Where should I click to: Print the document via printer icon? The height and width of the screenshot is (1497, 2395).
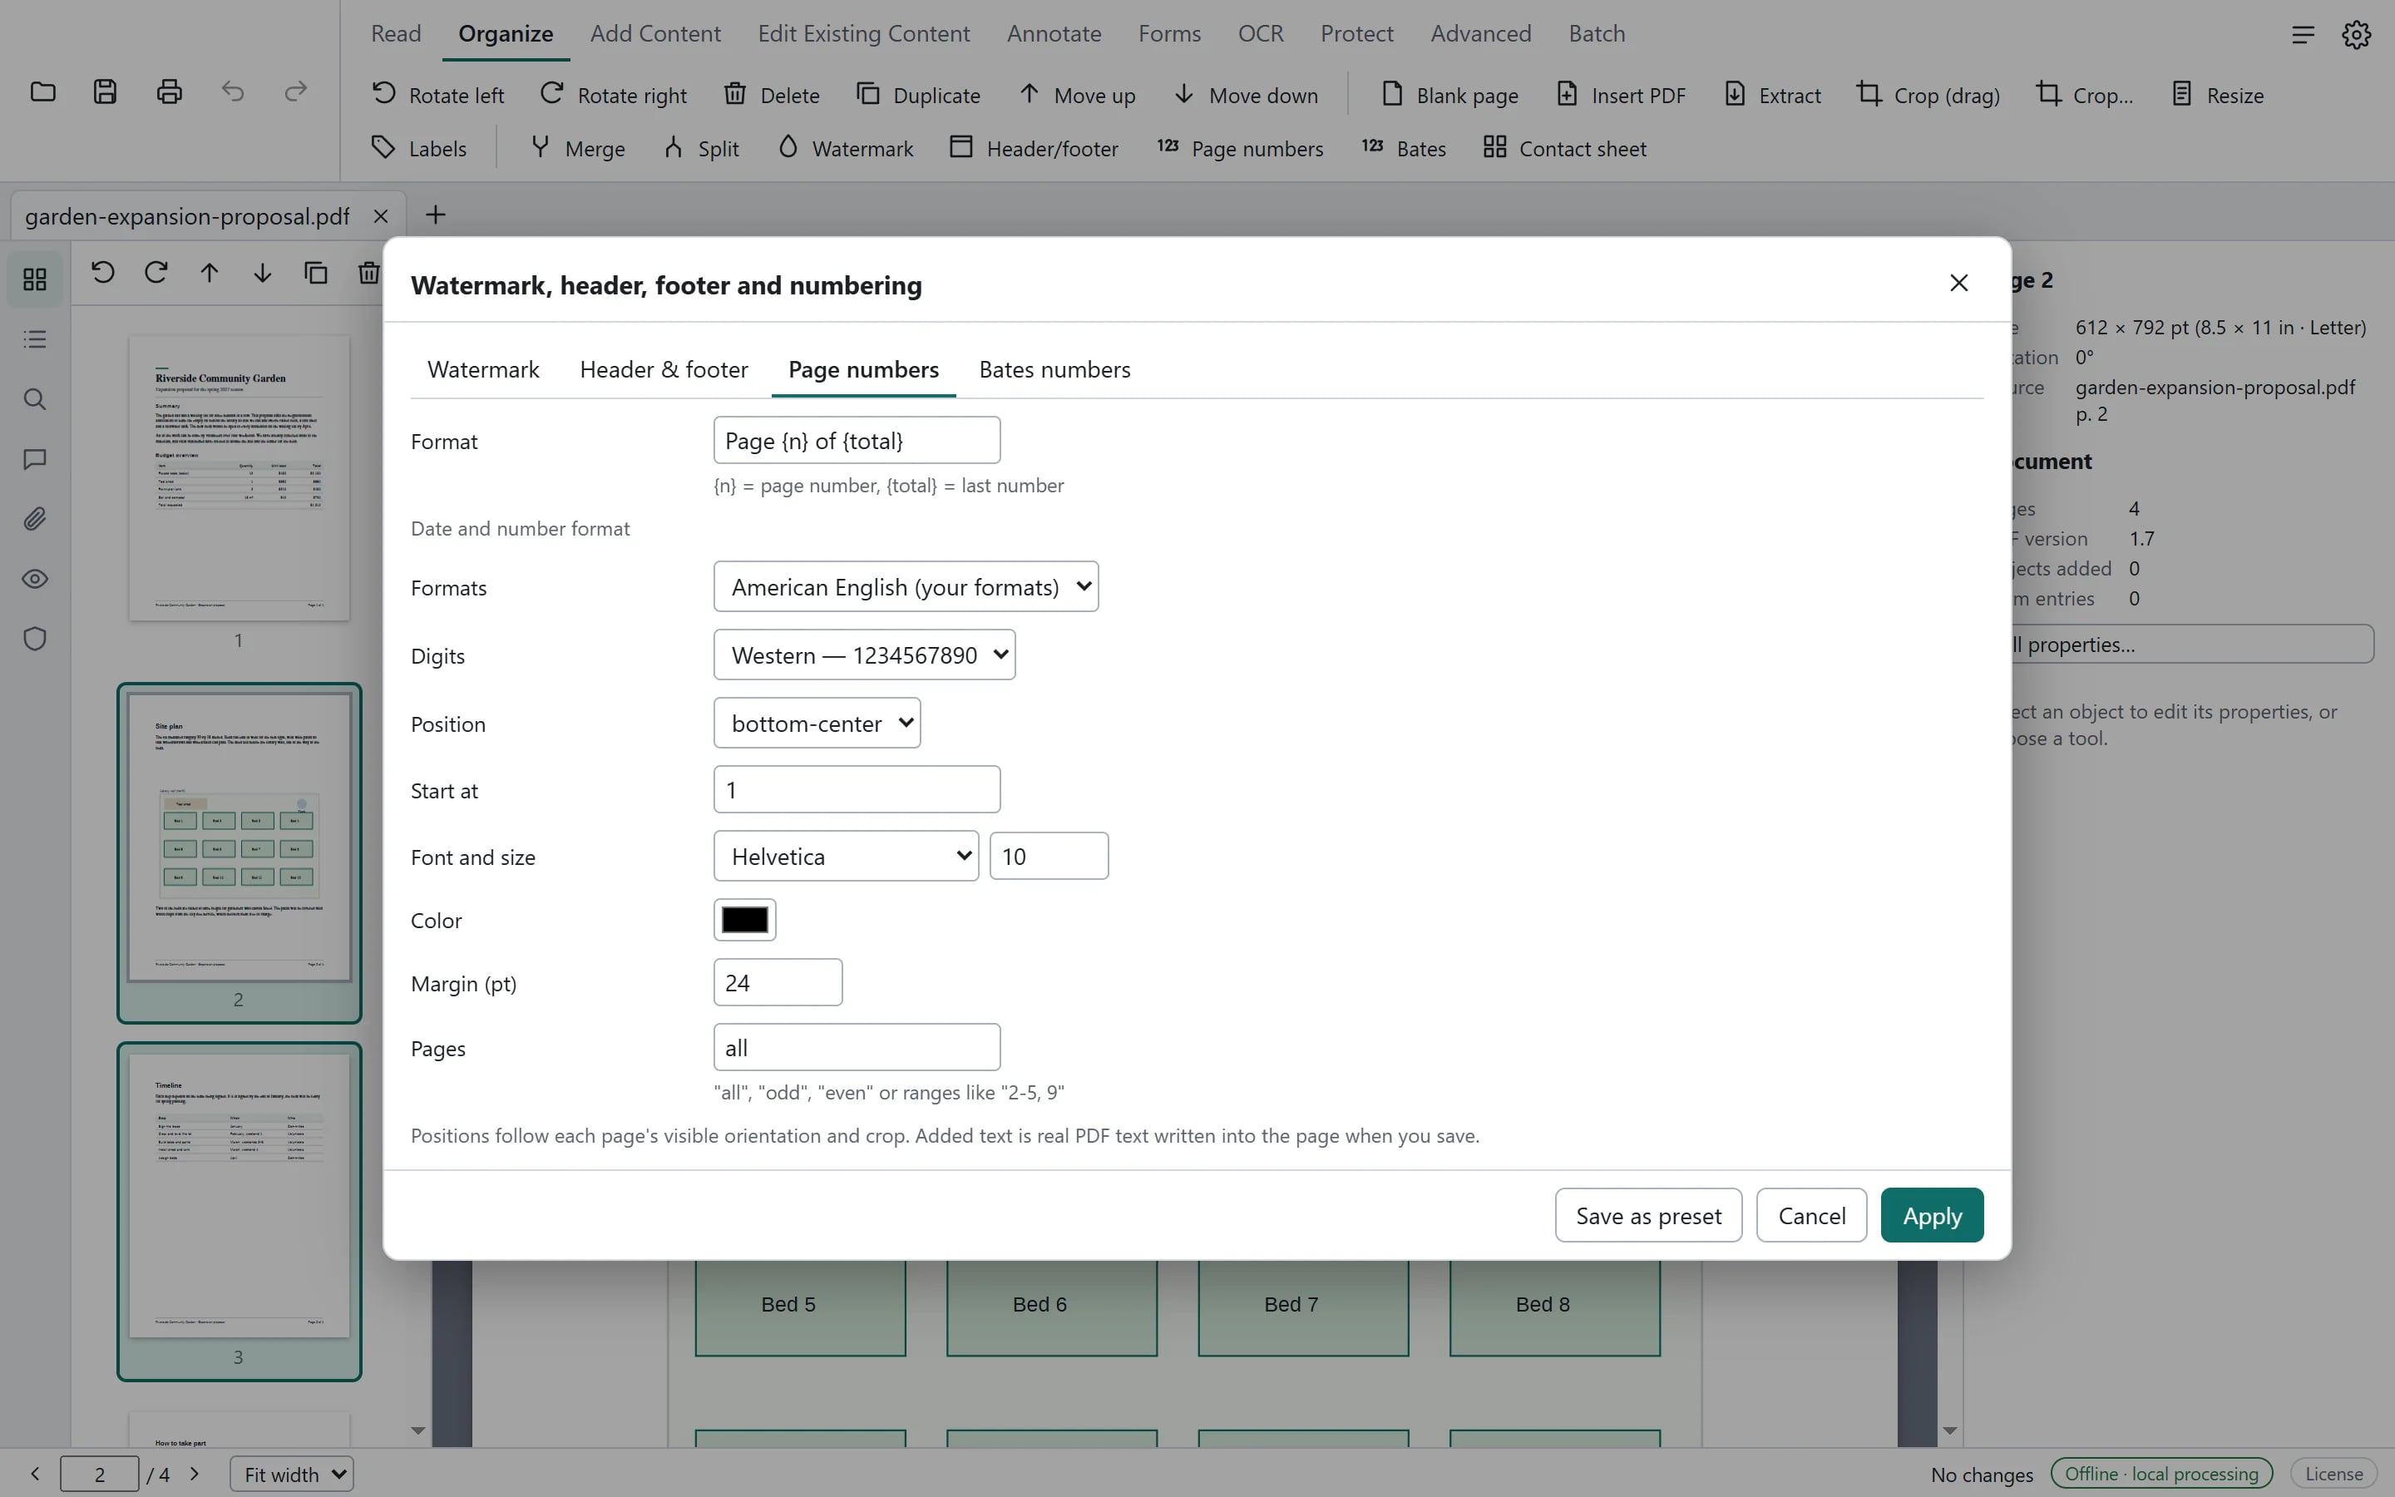coord(170,92)
